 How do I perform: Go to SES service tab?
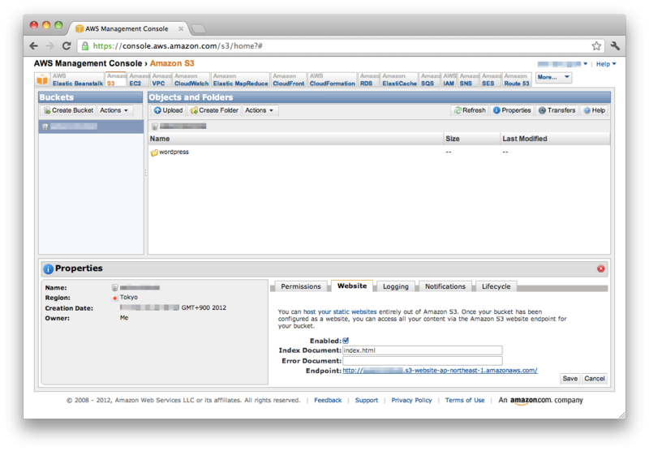click(491, 79)
